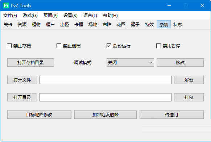
Task: Enable the 禁止存档 checkbox
Action: 9,46
